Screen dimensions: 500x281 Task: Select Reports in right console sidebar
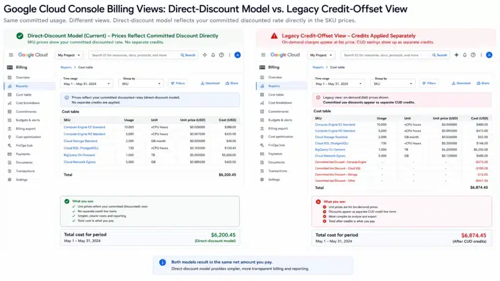point(282,86)
